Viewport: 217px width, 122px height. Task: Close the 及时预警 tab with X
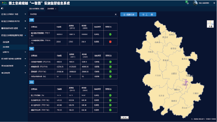coord(56,9)
